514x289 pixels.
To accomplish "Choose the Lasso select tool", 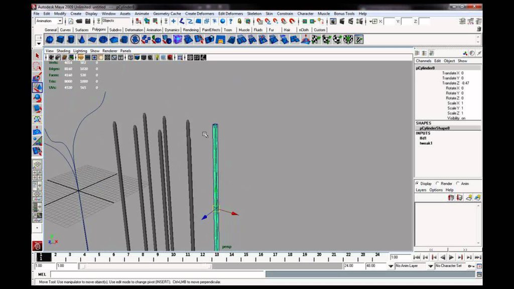I will 37,67.
